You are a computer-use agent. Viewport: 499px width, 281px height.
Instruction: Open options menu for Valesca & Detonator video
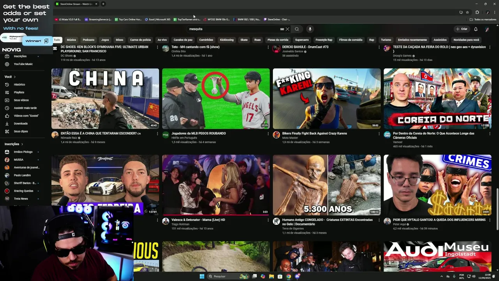pyautogui.click(x=268, y=220)
